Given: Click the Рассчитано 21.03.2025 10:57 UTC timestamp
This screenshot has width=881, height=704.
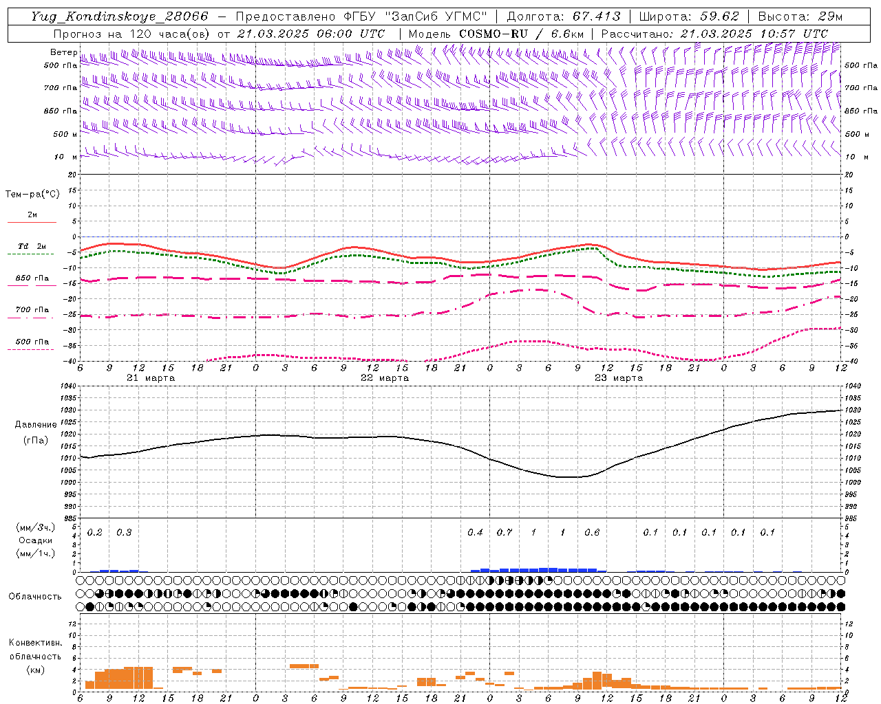Looking at the screenshot, I should pyautogui.click(x=714, y=34).
